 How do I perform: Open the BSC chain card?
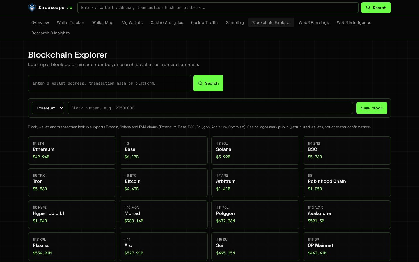[347, 151]
